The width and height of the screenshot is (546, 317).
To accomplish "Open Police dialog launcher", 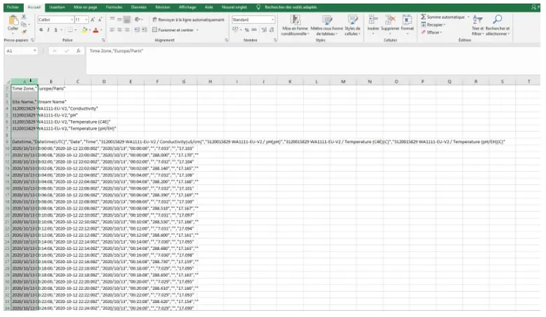I will coord(103,40).
